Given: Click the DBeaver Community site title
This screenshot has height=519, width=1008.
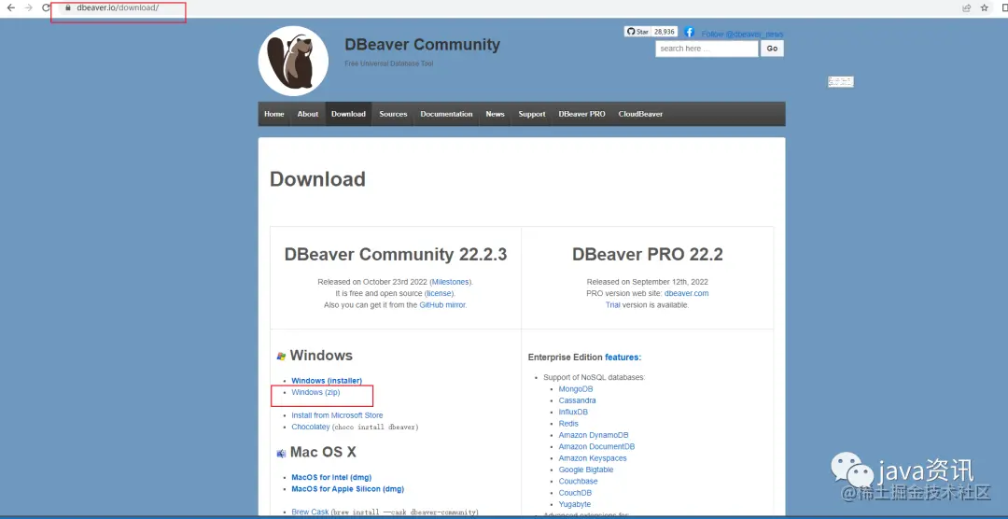Looking at the screenshot, I should click(423, 45).
